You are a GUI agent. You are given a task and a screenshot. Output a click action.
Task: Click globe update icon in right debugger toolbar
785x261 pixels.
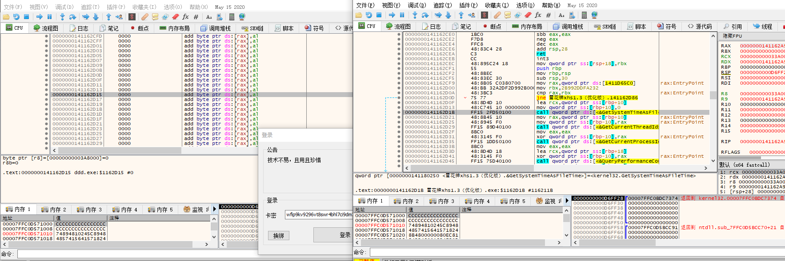pyautogui.click(x=594, y=15)
